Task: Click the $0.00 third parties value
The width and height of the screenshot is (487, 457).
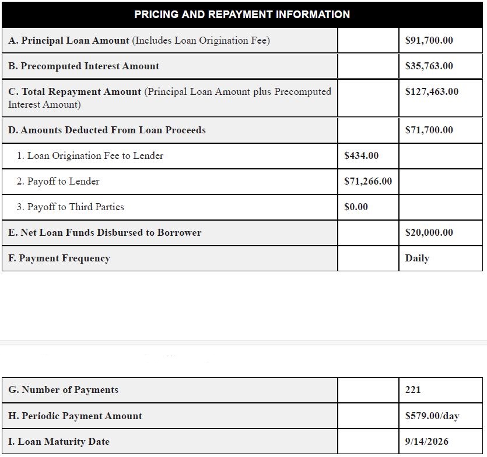Action: [356, 207]
